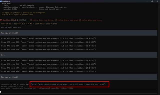Click the 'gateway connected | error' status line
Screen dimensions: 160x95
click(x=12, y=86)
